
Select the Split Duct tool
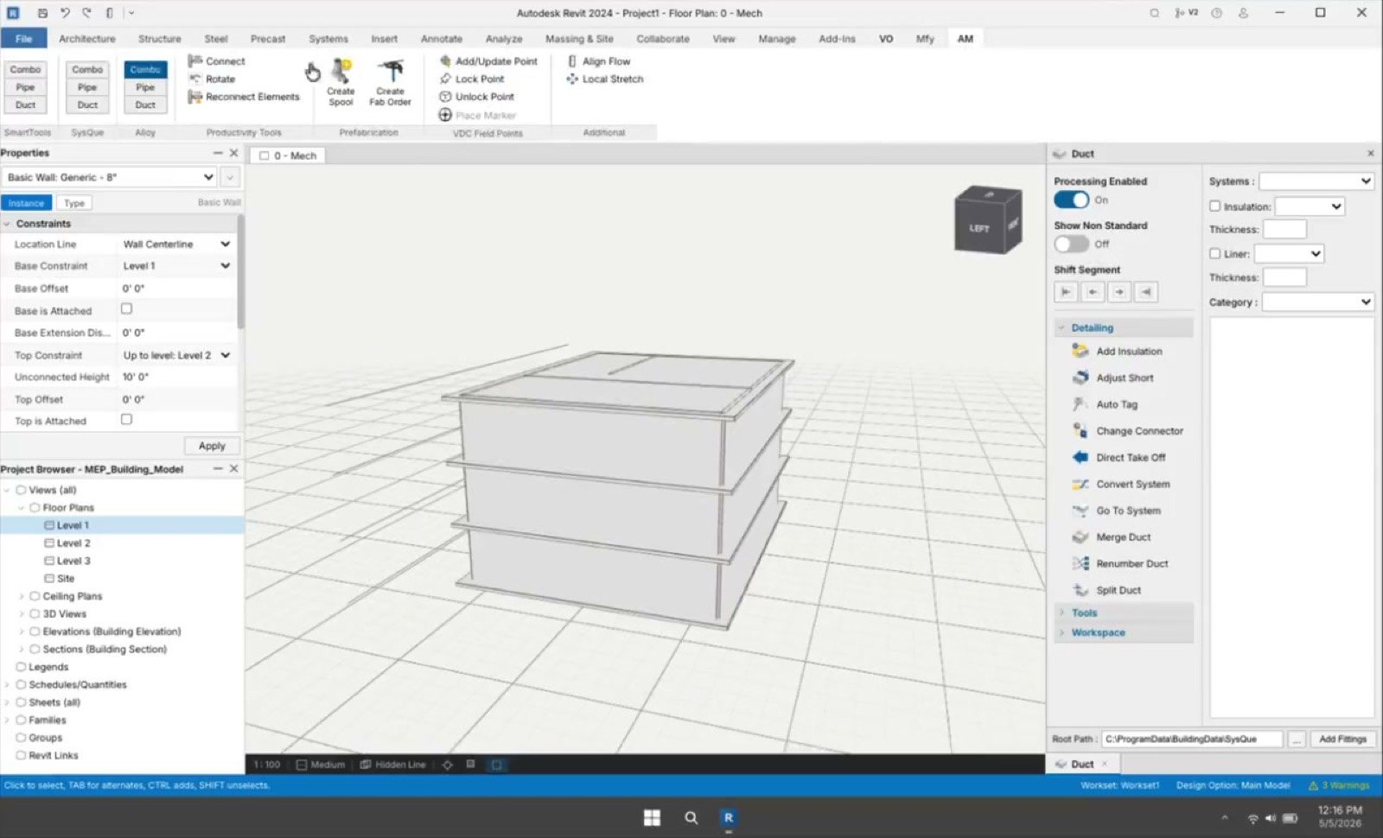tap(1107, 590)
